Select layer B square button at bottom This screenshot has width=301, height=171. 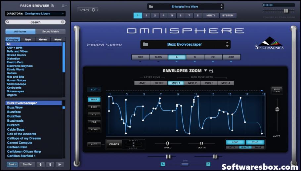[x=208, y=164]
